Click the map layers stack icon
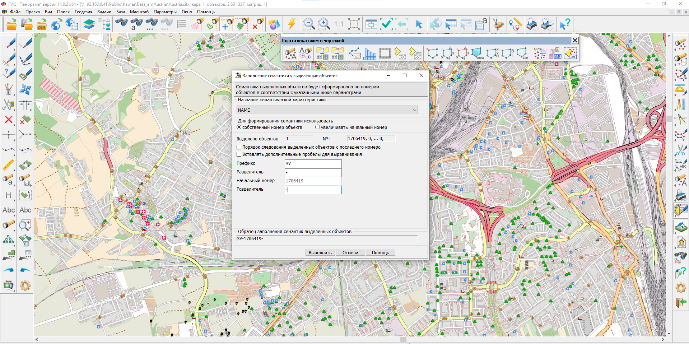The height and width of the screenshot is (344, 689). 89,24
